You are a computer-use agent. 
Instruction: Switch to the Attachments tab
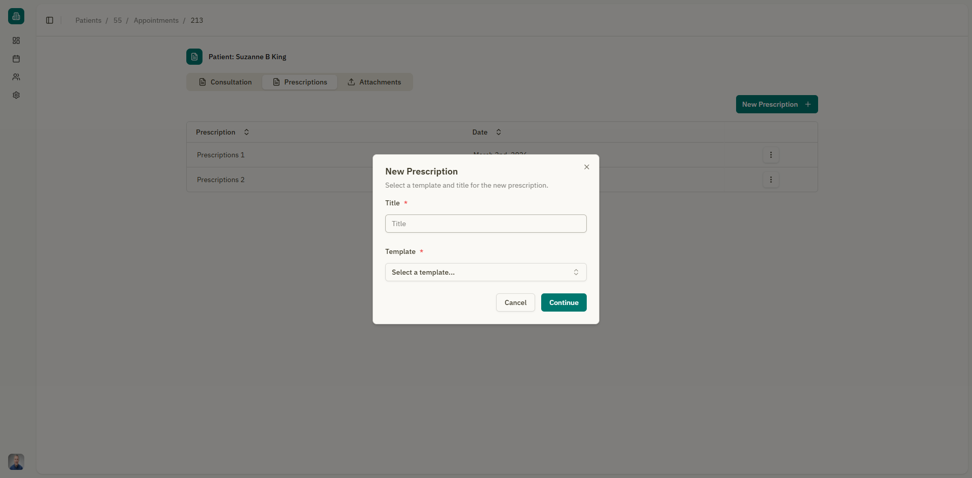pyautogui.click(x=380, y=82)
